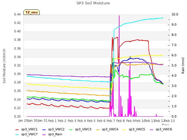Click the sp3_VWC4 legend label
This screenshot has width=187, height=140.
coord(110,129)
